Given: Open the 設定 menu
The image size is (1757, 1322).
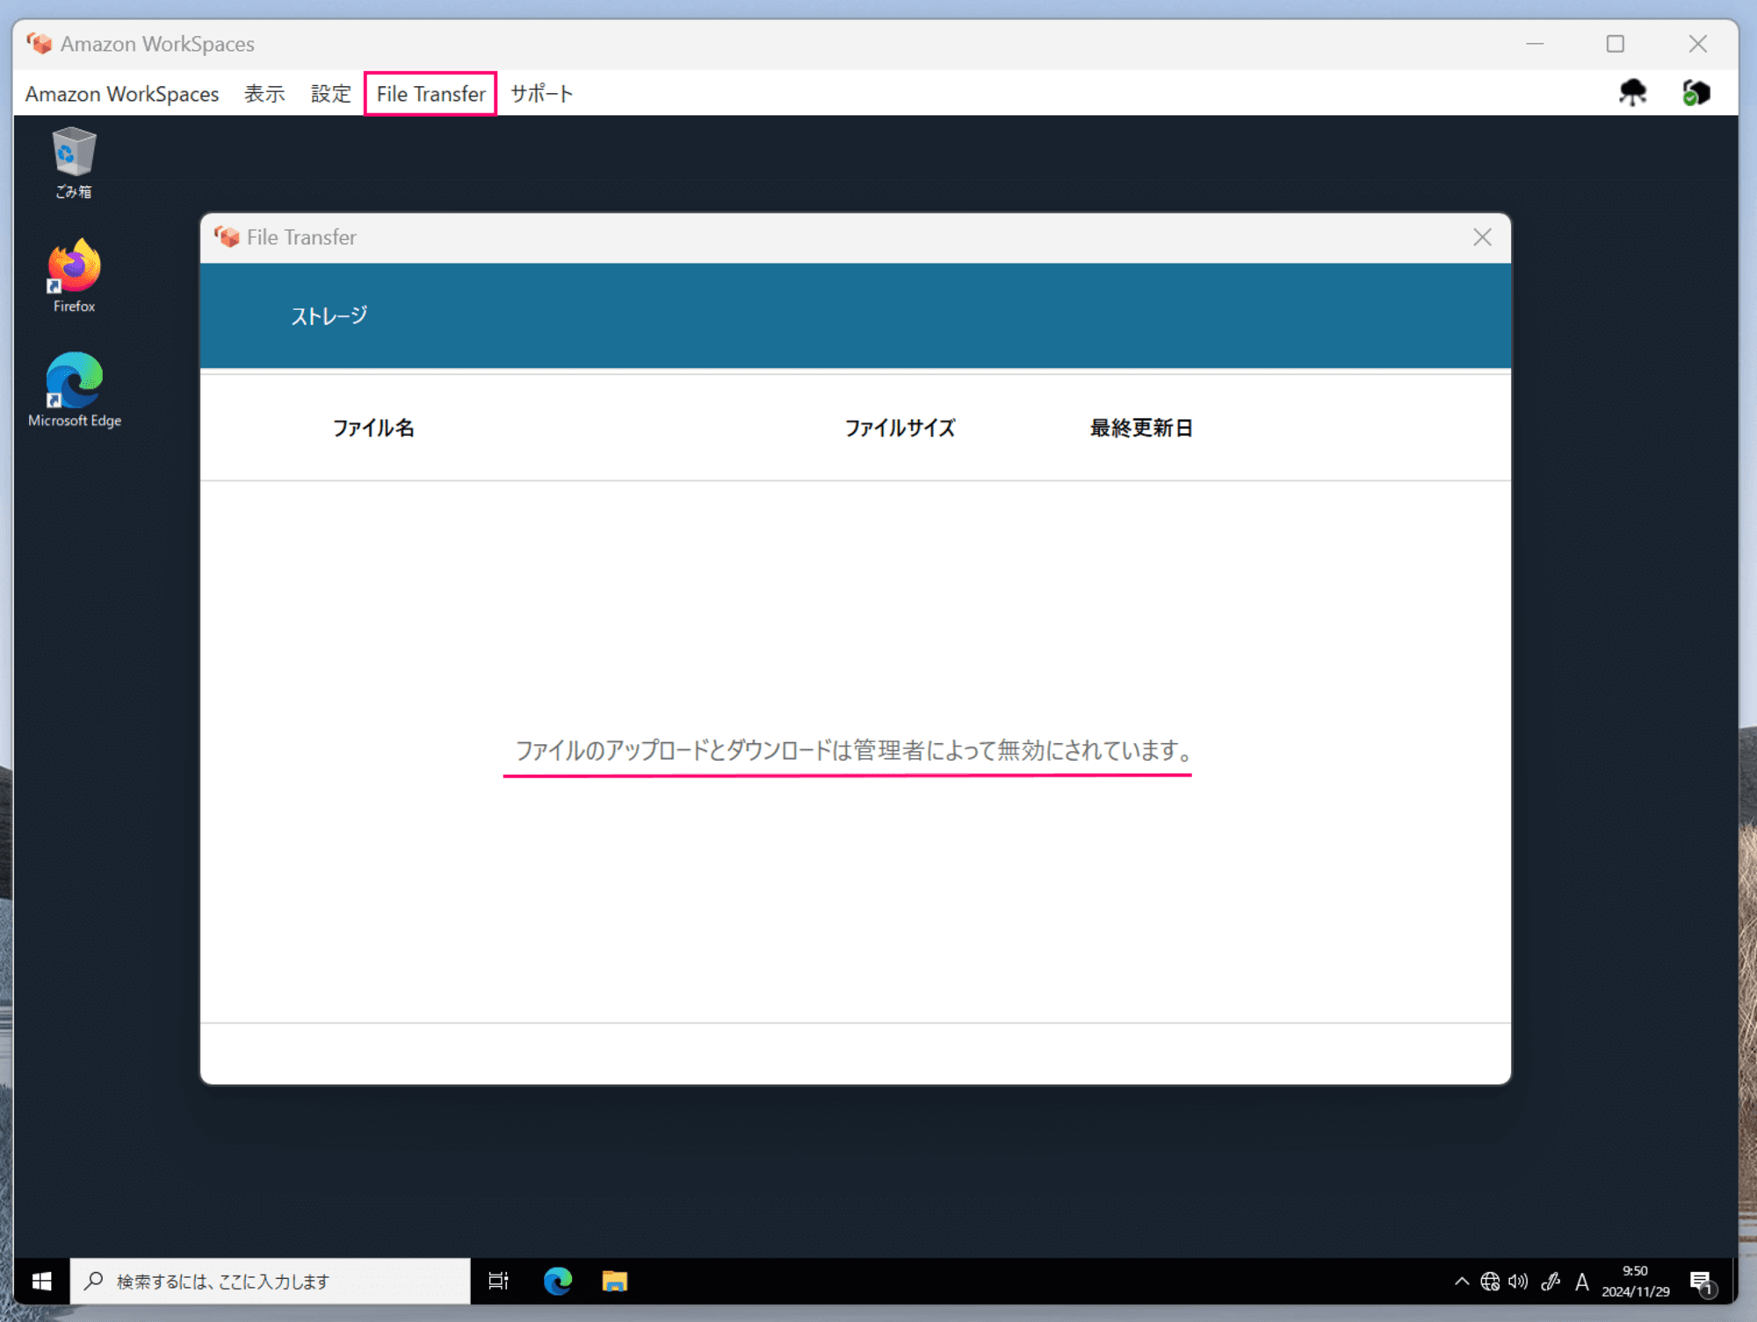Looking at the screenshot, I should click(331, 94).
